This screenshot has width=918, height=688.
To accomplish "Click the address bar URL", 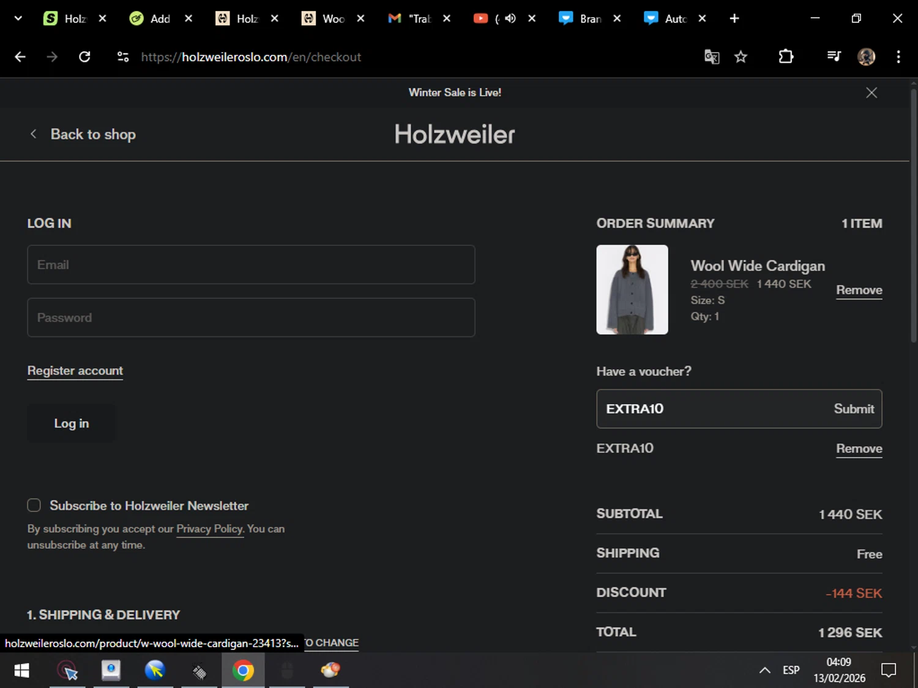I will (251, 57).
